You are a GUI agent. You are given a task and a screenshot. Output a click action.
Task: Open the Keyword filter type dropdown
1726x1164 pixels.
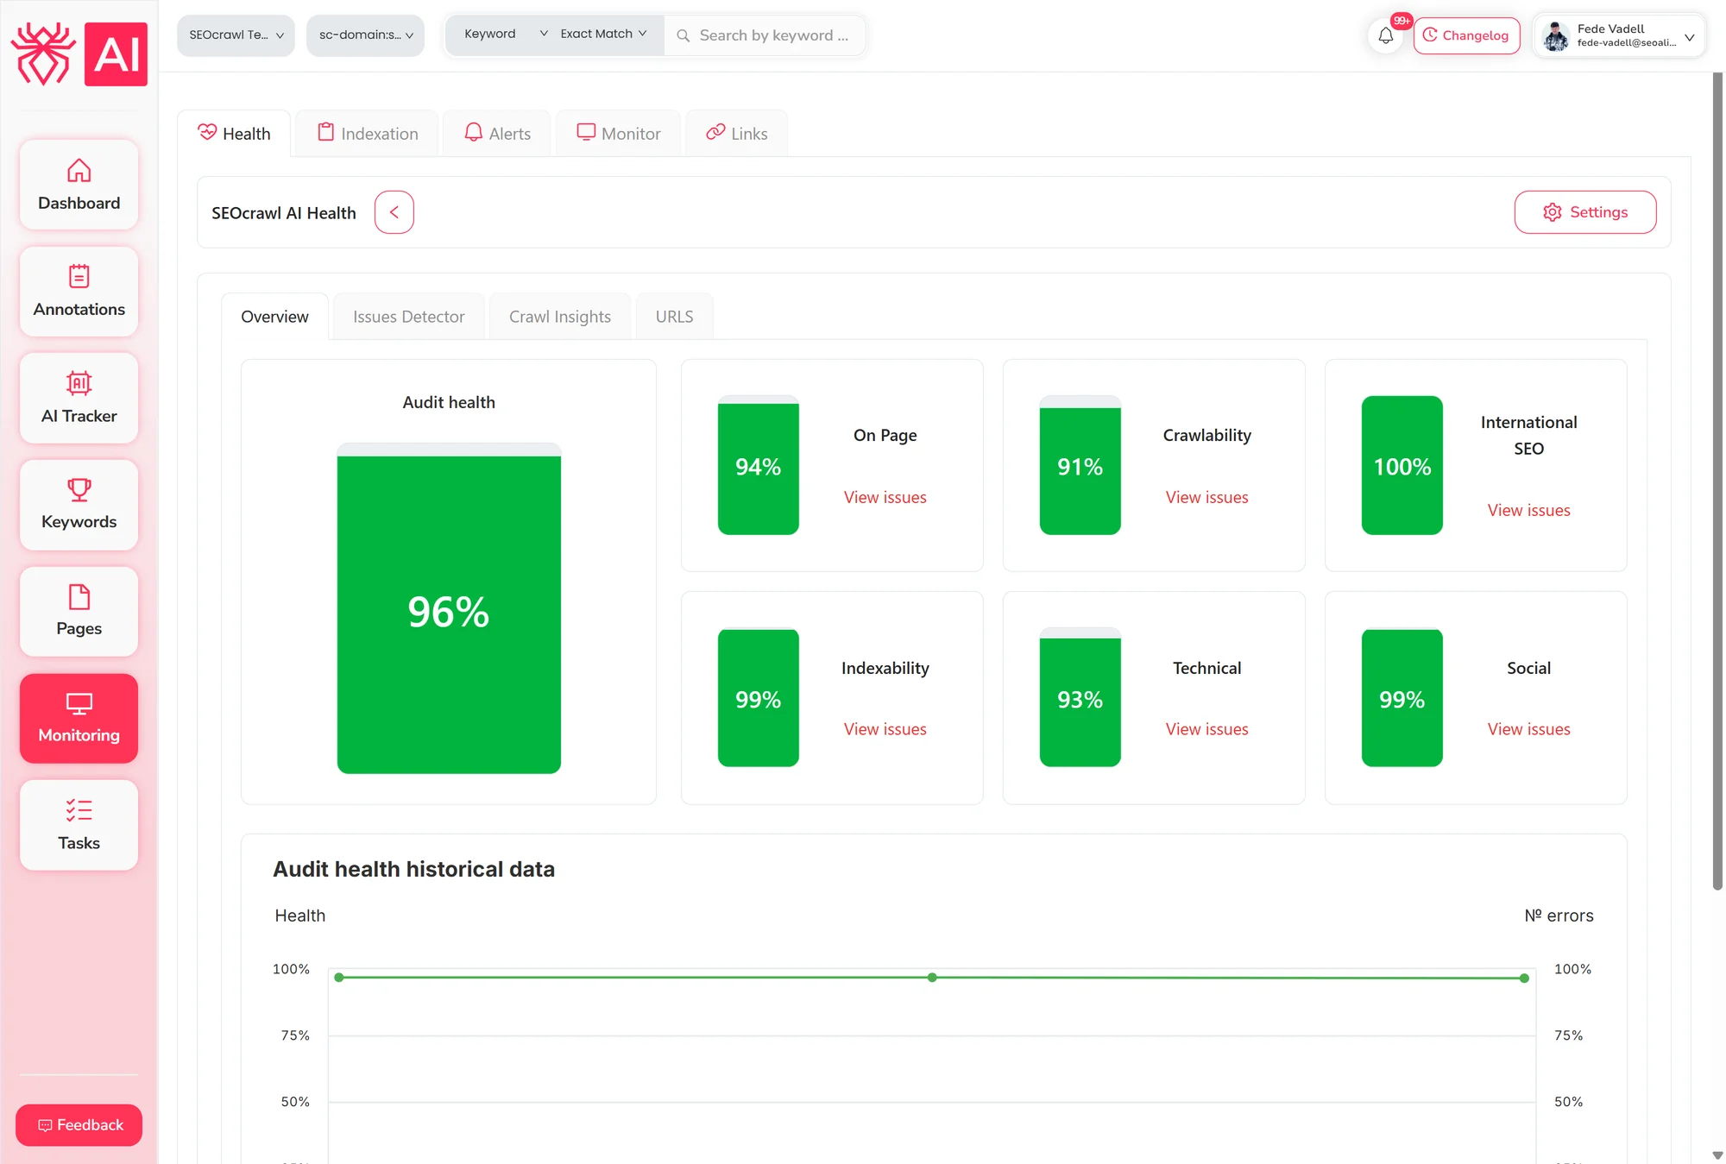(506, 34)
